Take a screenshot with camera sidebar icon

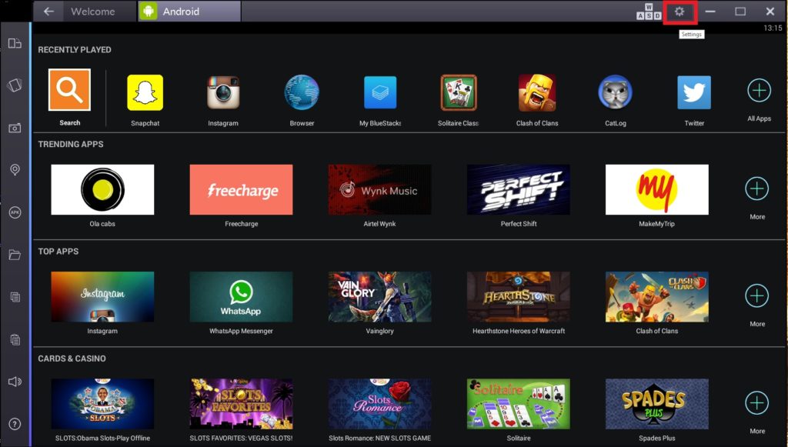click(15, 128)
